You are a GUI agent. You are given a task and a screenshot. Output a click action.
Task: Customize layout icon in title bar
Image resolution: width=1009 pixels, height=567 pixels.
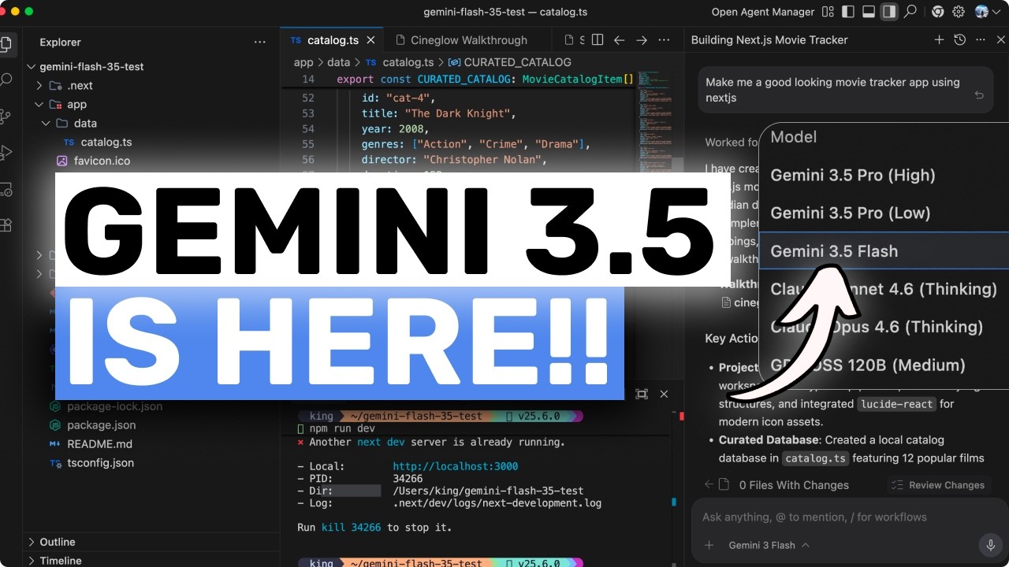(828, 12)
